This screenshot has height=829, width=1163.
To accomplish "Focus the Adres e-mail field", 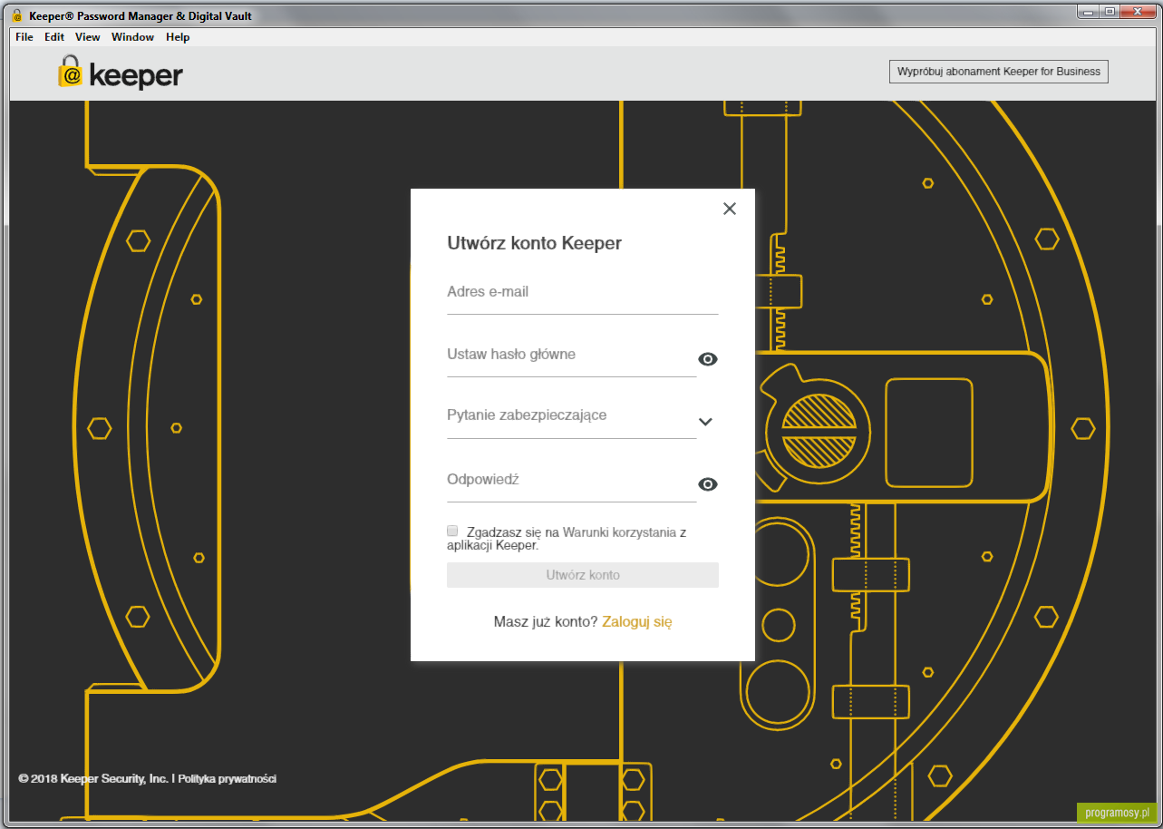I will click(583, 296).
